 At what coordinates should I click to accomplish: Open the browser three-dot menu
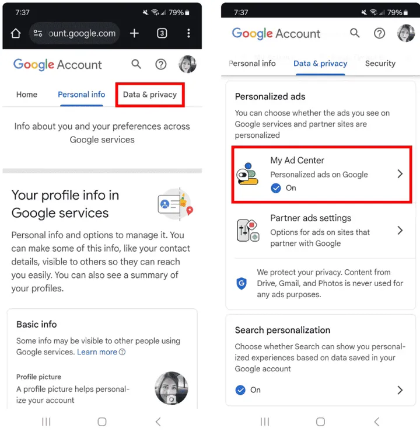(x=188, y=33)
